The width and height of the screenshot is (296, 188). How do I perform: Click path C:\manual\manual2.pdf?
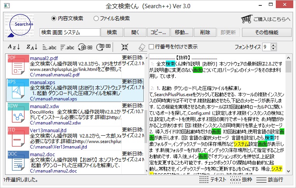(x=55, y=75)
